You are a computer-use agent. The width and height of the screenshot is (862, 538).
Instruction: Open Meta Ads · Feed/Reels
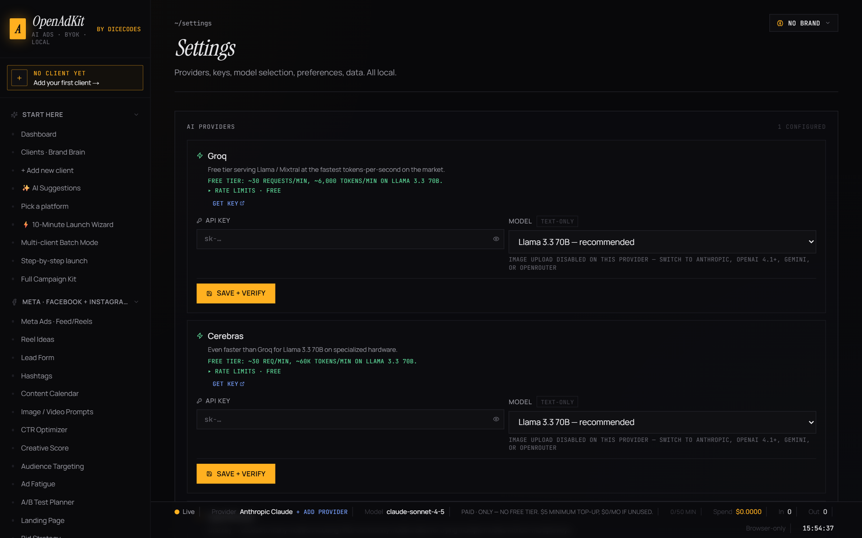[57, 321]
